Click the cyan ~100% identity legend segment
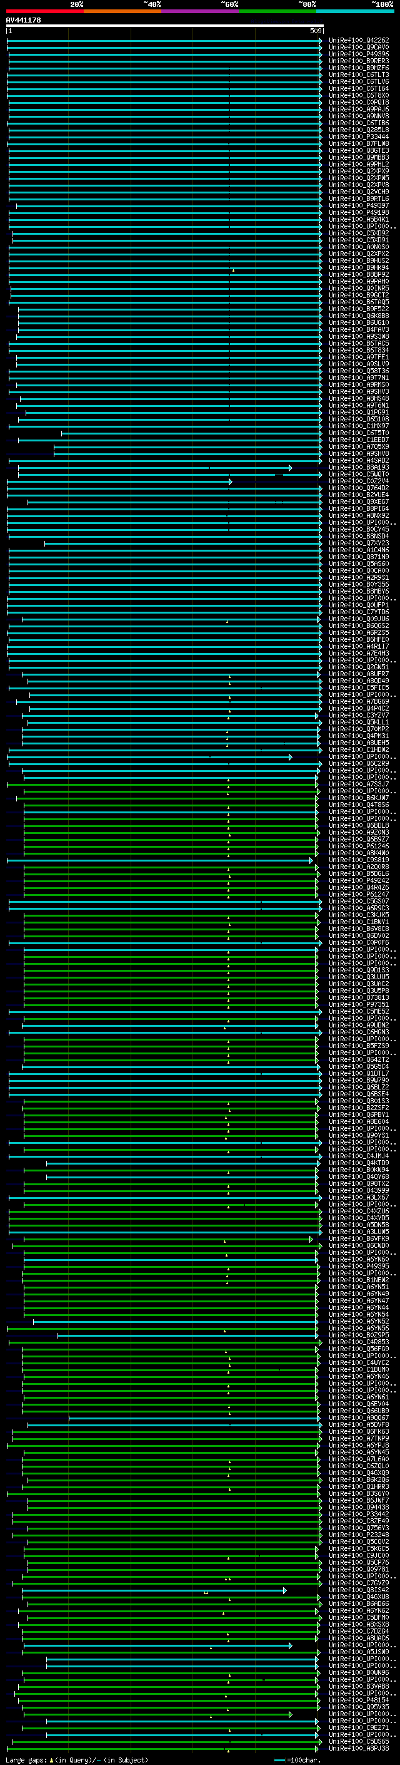This screenshot has height=1765, width=400. pyautogui.click(x=355, y=11)
